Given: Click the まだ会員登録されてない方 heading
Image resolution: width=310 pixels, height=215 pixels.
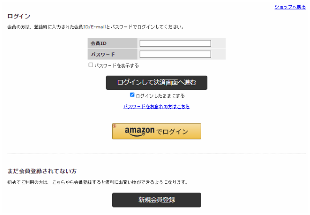Looking at the screenshot, I should (42, 171).
